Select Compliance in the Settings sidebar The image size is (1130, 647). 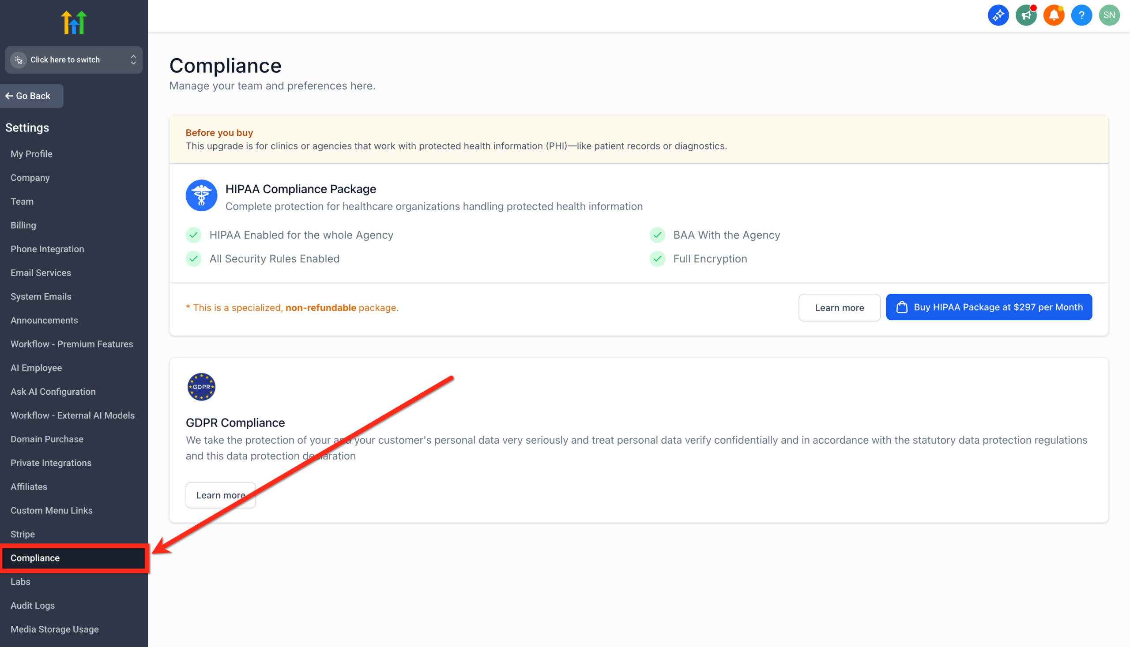coord(35,558)
